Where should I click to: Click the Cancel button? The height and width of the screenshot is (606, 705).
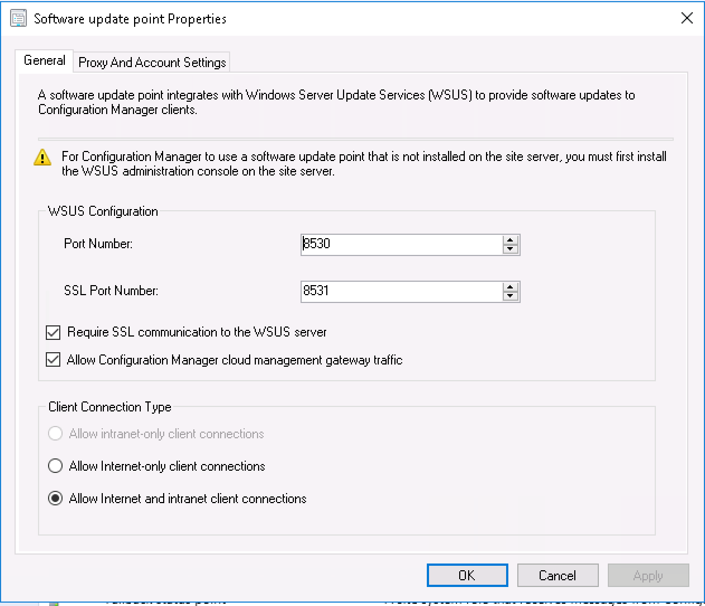click(557, 575)
